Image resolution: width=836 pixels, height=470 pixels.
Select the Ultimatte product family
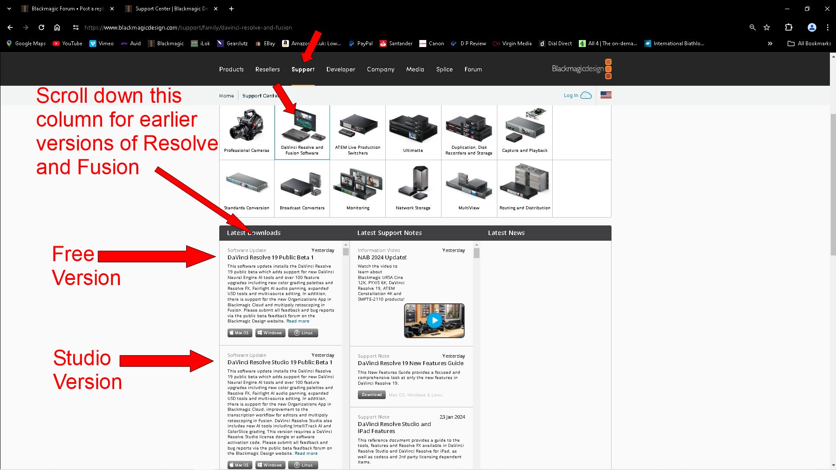[x=413, y=132]
